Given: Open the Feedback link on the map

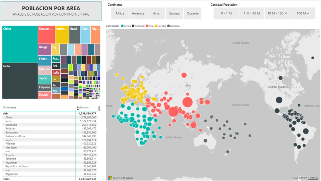Looking at the screenshot, I should pos(313,178).
